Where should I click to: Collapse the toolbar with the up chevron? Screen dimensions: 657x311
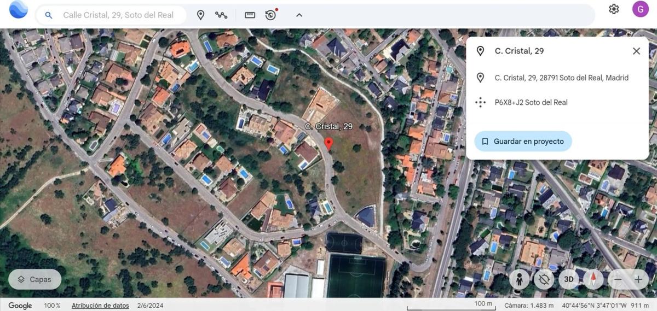(x=299, y=15)
